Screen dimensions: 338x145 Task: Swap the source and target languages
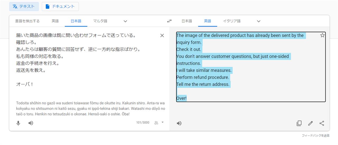point(169,21)
